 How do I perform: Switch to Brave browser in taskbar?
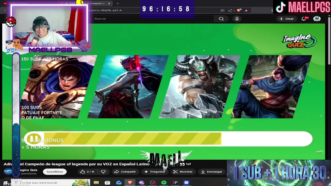[130, 183]
